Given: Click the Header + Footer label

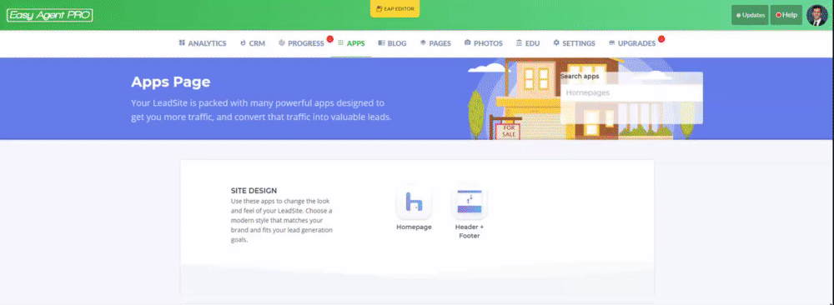Looking at the screenshot, I should (x=469, y=231).
